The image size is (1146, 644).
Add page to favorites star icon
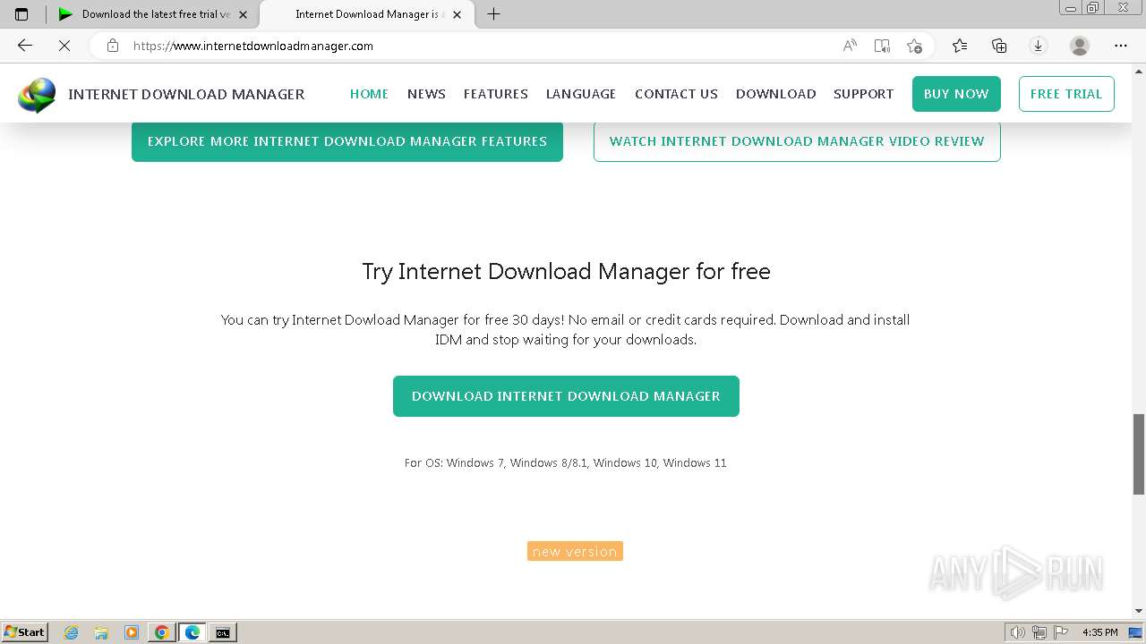(x=914, y=46)
